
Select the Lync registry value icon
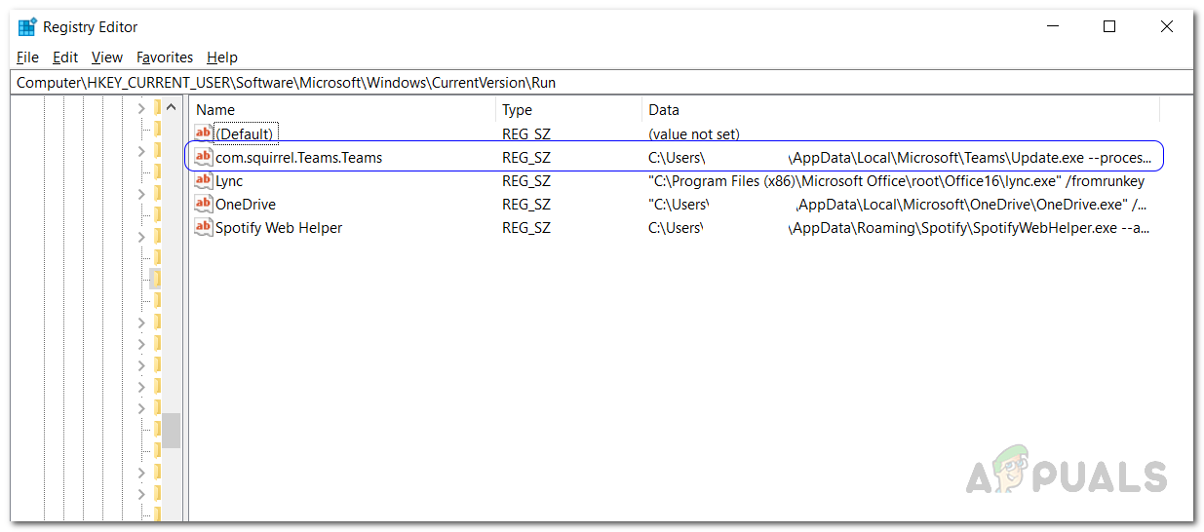click(x=203, y=181)
